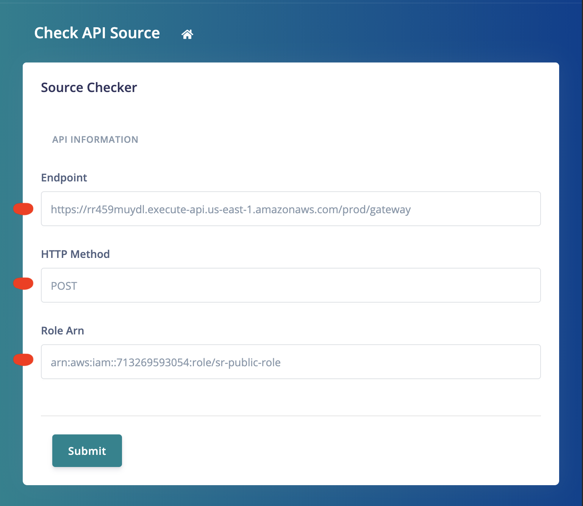
Task: Click the red marker beside HTTP Method field
Action: [23, 283]
